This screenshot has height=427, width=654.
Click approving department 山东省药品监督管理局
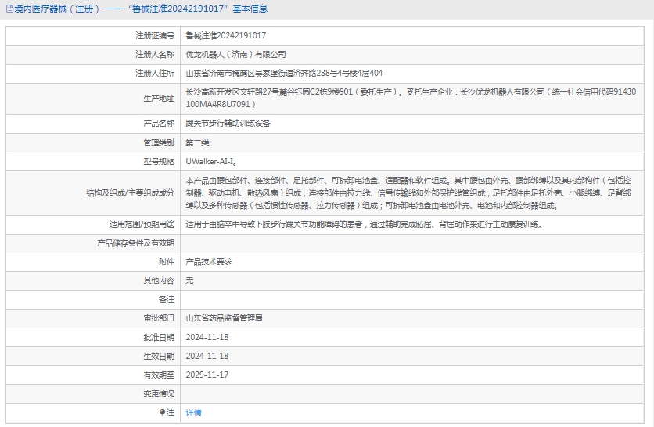point(224,318)
